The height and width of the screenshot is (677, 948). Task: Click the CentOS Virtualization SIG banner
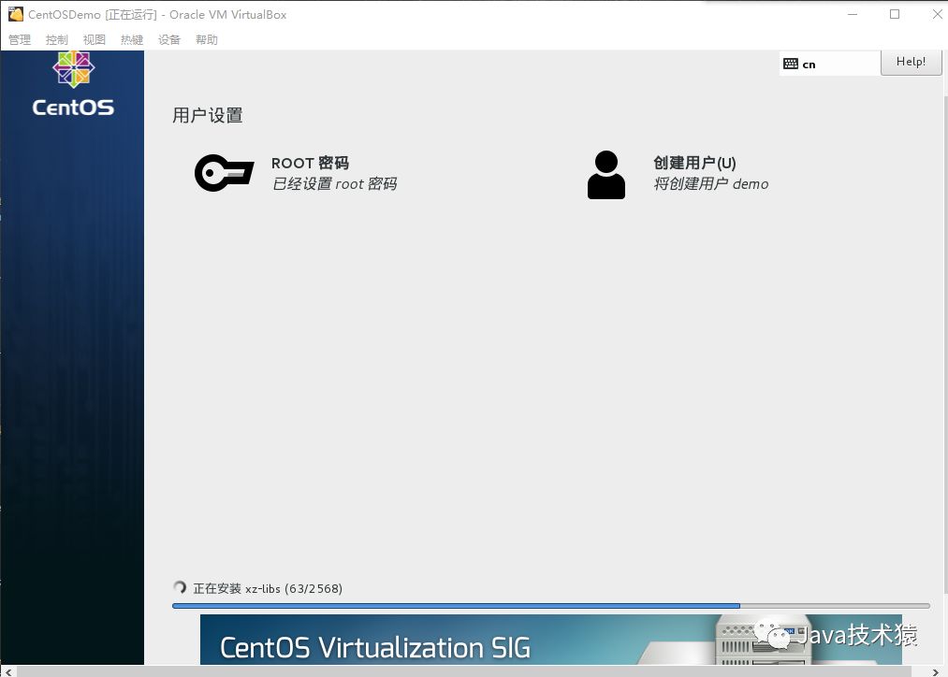click(551, 640)
